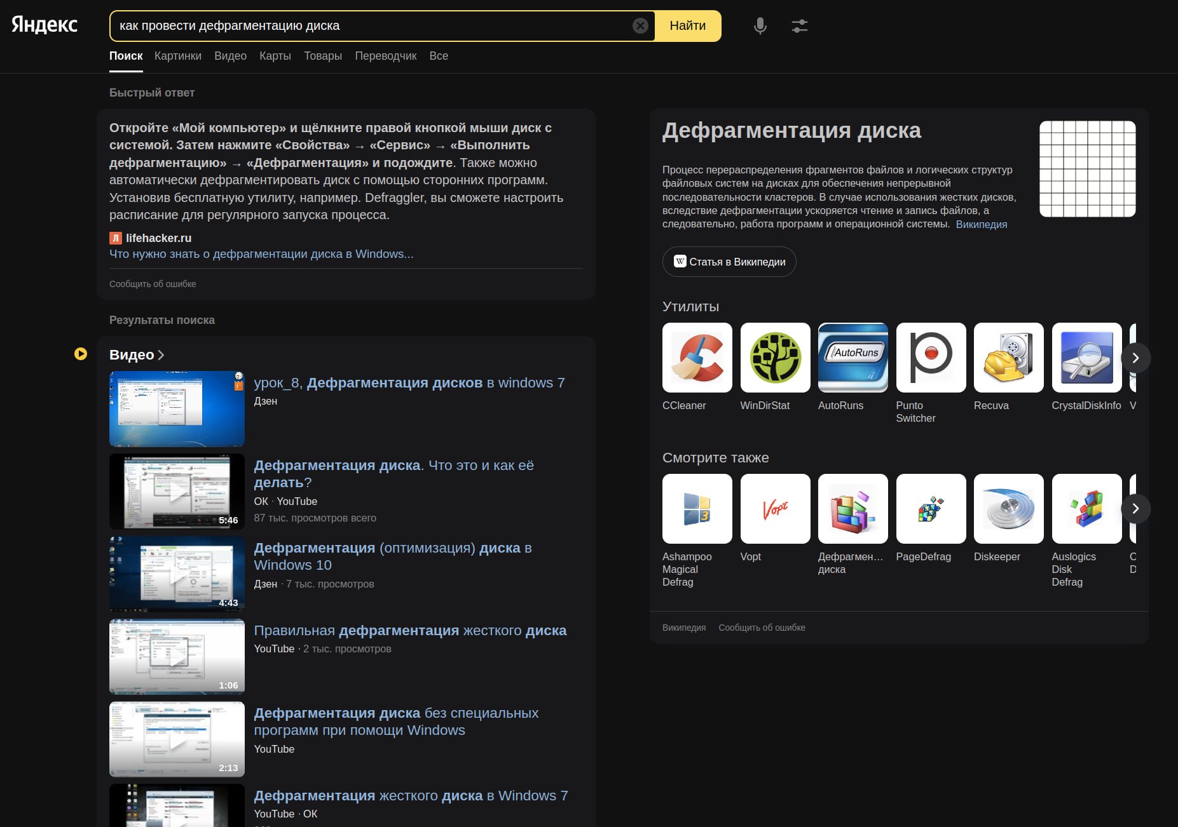Switch to the Видео tab

[230, 56]
